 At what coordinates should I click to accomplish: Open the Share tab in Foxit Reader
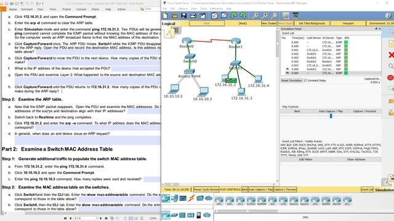95,9
